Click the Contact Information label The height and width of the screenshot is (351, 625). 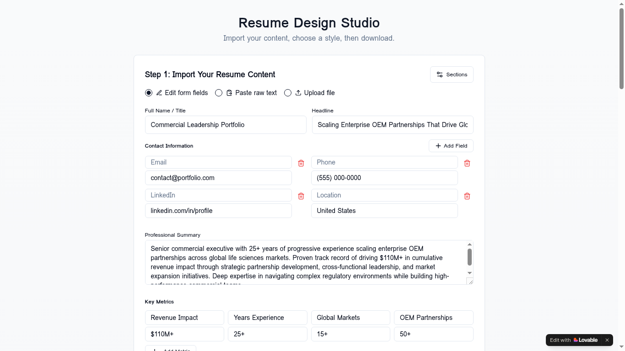pos(169,146)
